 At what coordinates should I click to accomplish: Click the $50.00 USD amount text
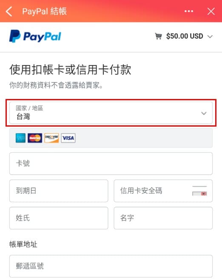point(185,36)
